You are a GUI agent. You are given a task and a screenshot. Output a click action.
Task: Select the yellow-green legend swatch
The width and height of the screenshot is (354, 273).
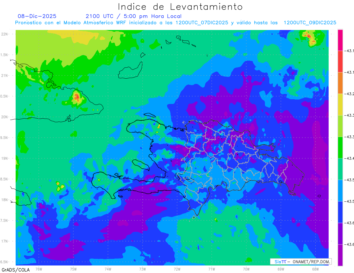pos(340,126)
